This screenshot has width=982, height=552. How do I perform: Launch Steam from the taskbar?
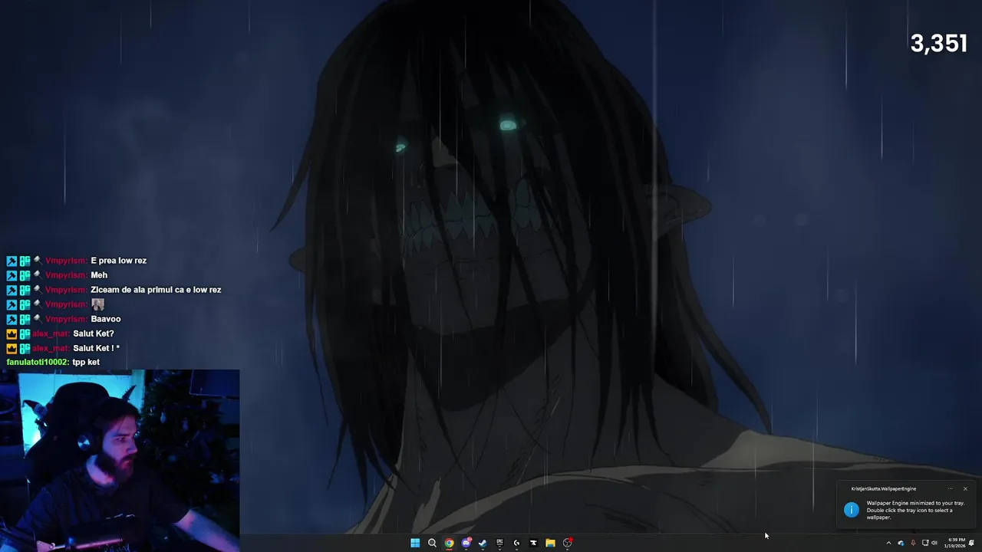point(483,543)
